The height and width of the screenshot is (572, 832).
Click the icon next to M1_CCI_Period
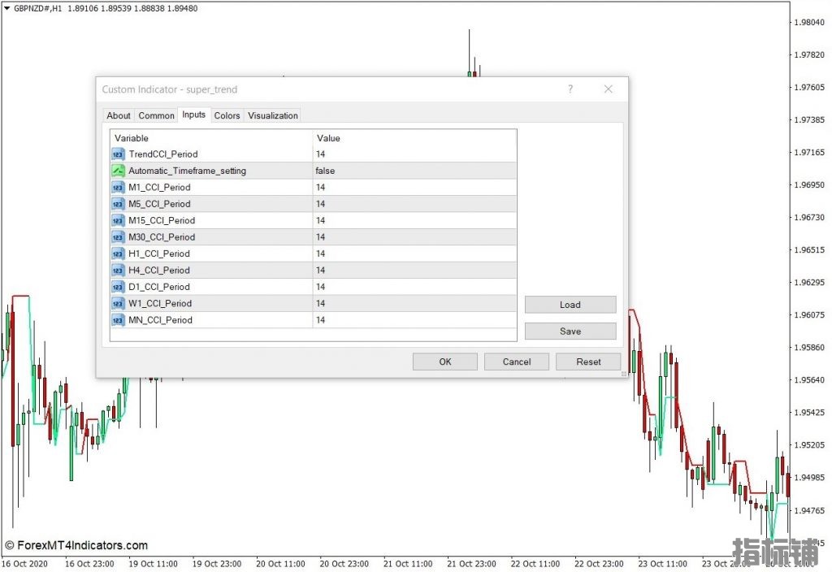[118, 188]
